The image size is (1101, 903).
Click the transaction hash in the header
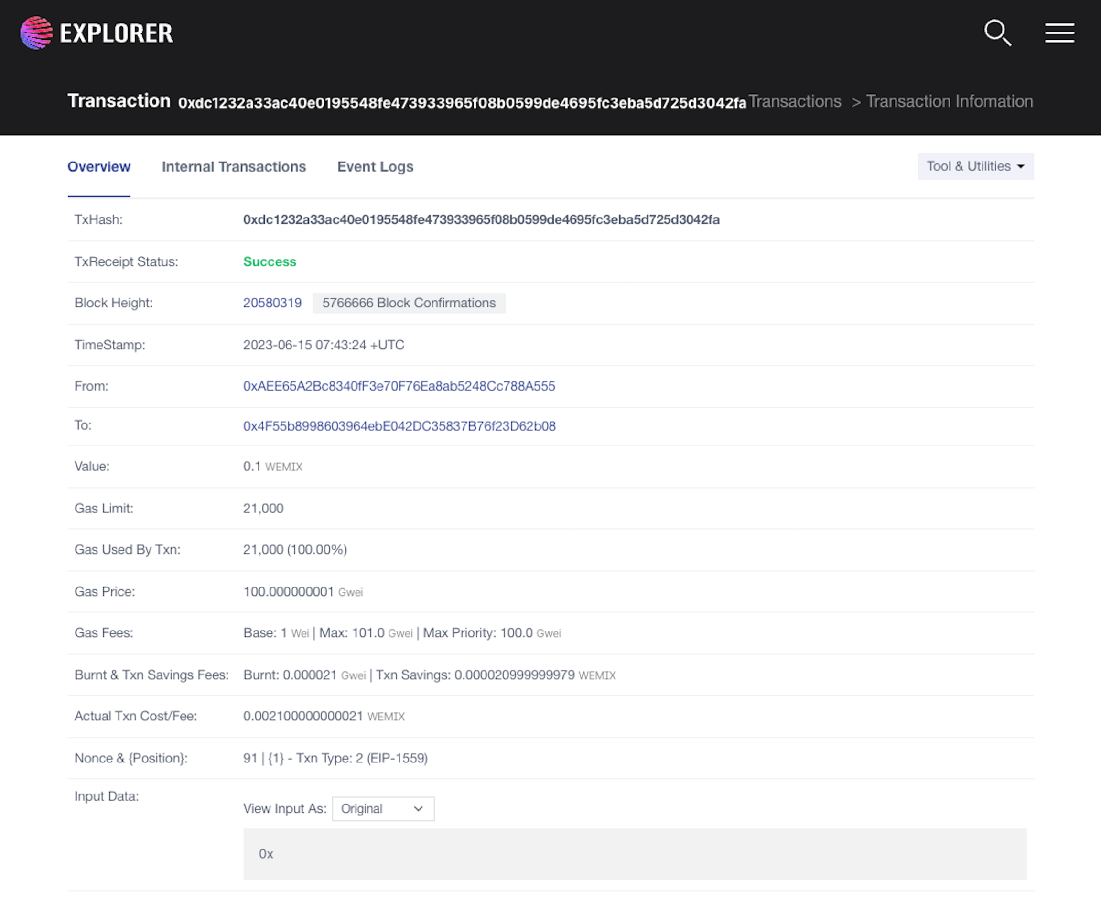462,103
